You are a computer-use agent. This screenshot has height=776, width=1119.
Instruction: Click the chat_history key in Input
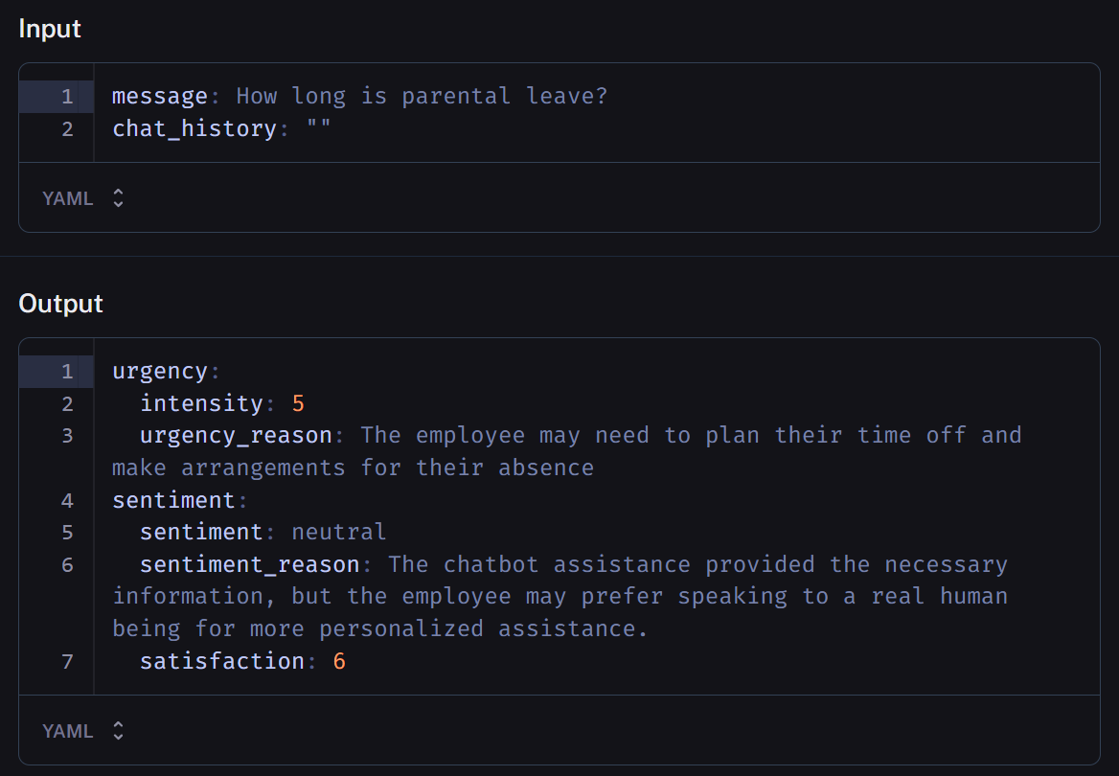click(194, 128)
